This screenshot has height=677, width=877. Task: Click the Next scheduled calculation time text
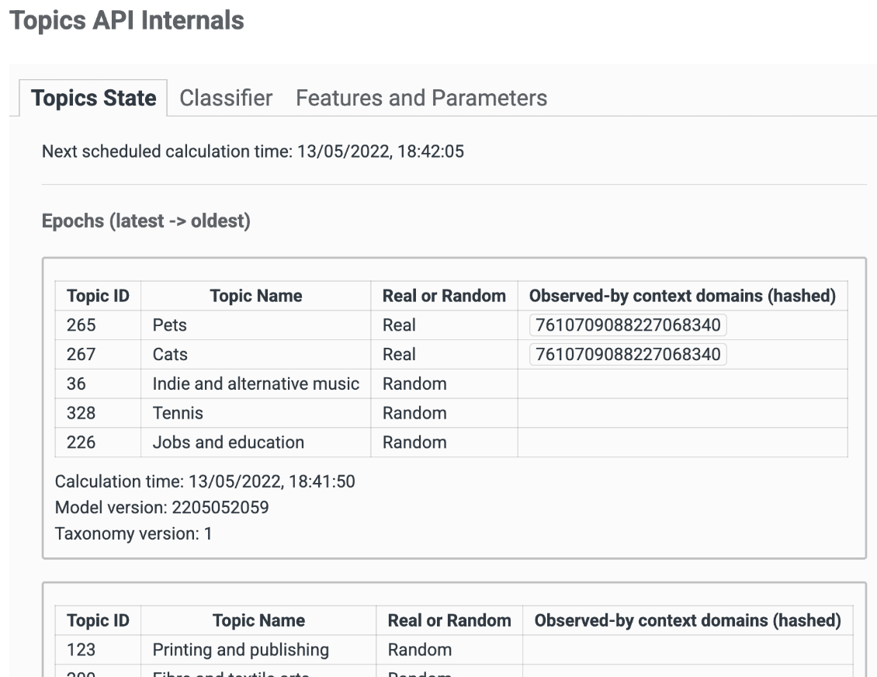[x=253, y=151]
